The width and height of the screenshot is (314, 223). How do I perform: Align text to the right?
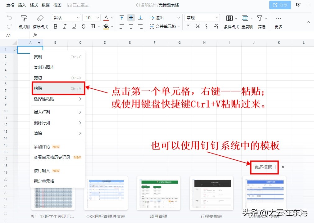click(140, 26)
